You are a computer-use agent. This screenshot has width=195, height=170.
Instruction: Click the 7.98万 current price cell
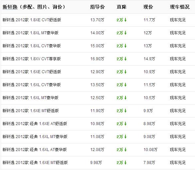[x=149, y=163]
